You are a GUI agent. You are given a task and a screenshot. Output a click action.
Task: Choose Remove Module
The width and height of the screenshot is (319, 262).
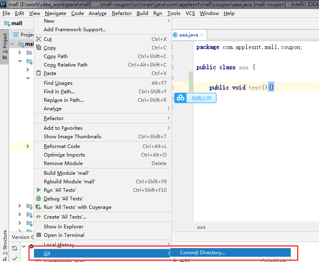coord(103,163)
